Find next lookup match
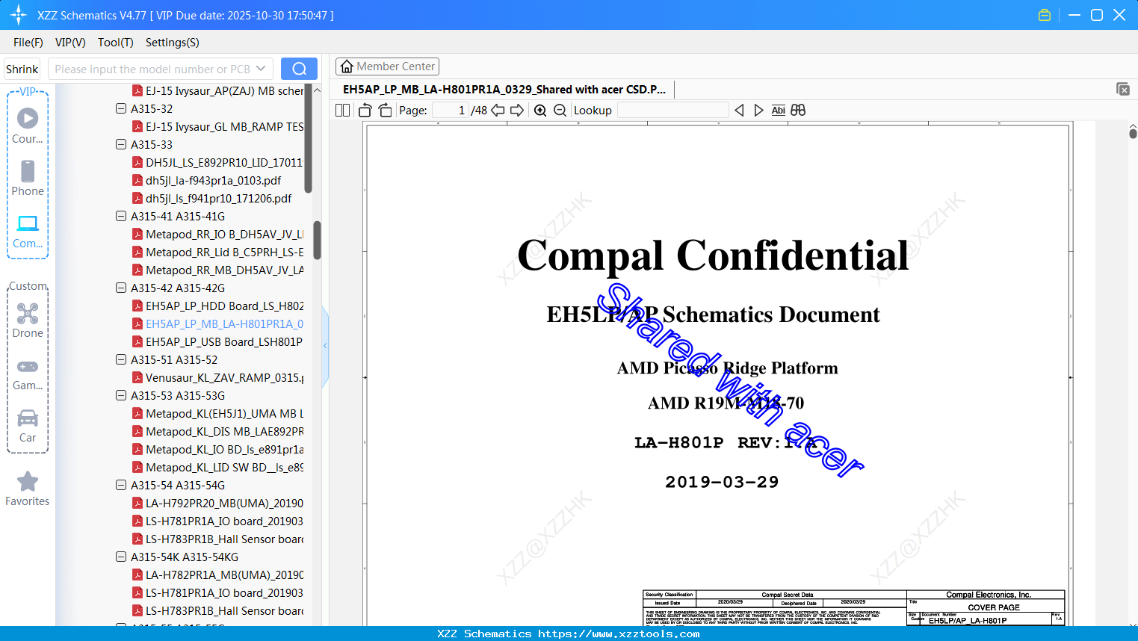1138x641 pixels. pyautogui.click(x=758, y=111)
